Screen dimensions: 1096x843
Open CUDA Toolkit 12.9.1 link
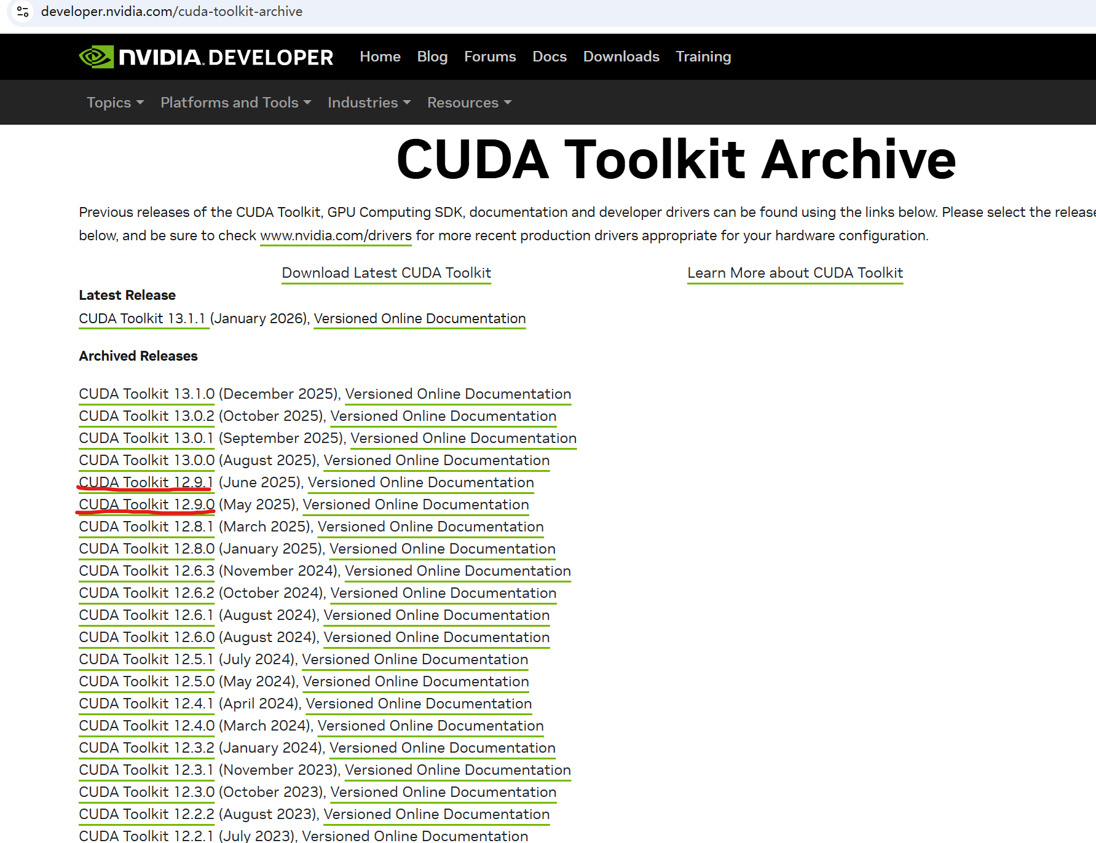[146, 482]
